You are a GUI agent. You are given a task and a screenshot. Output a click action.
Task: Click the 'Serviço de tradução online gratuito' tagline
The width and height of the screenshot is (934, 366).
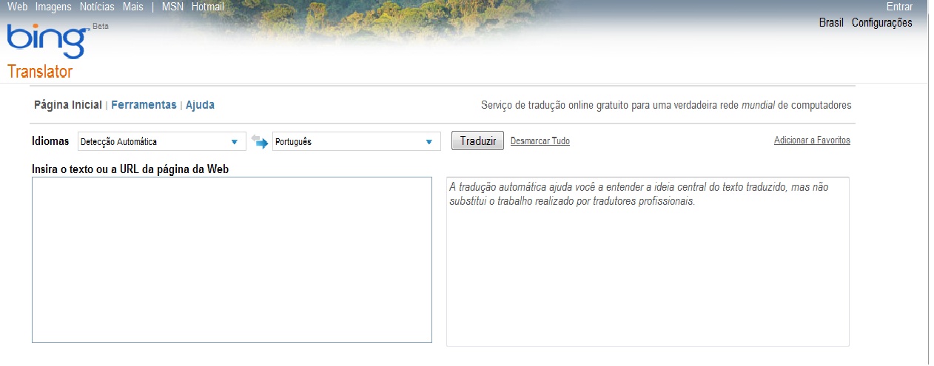coord(666,105)
